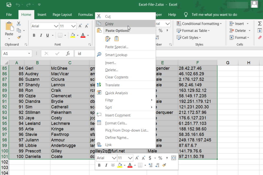263x175 pixels.
Task: Select the ribbon Format Painter brush
Action: (x=19, y=37)
